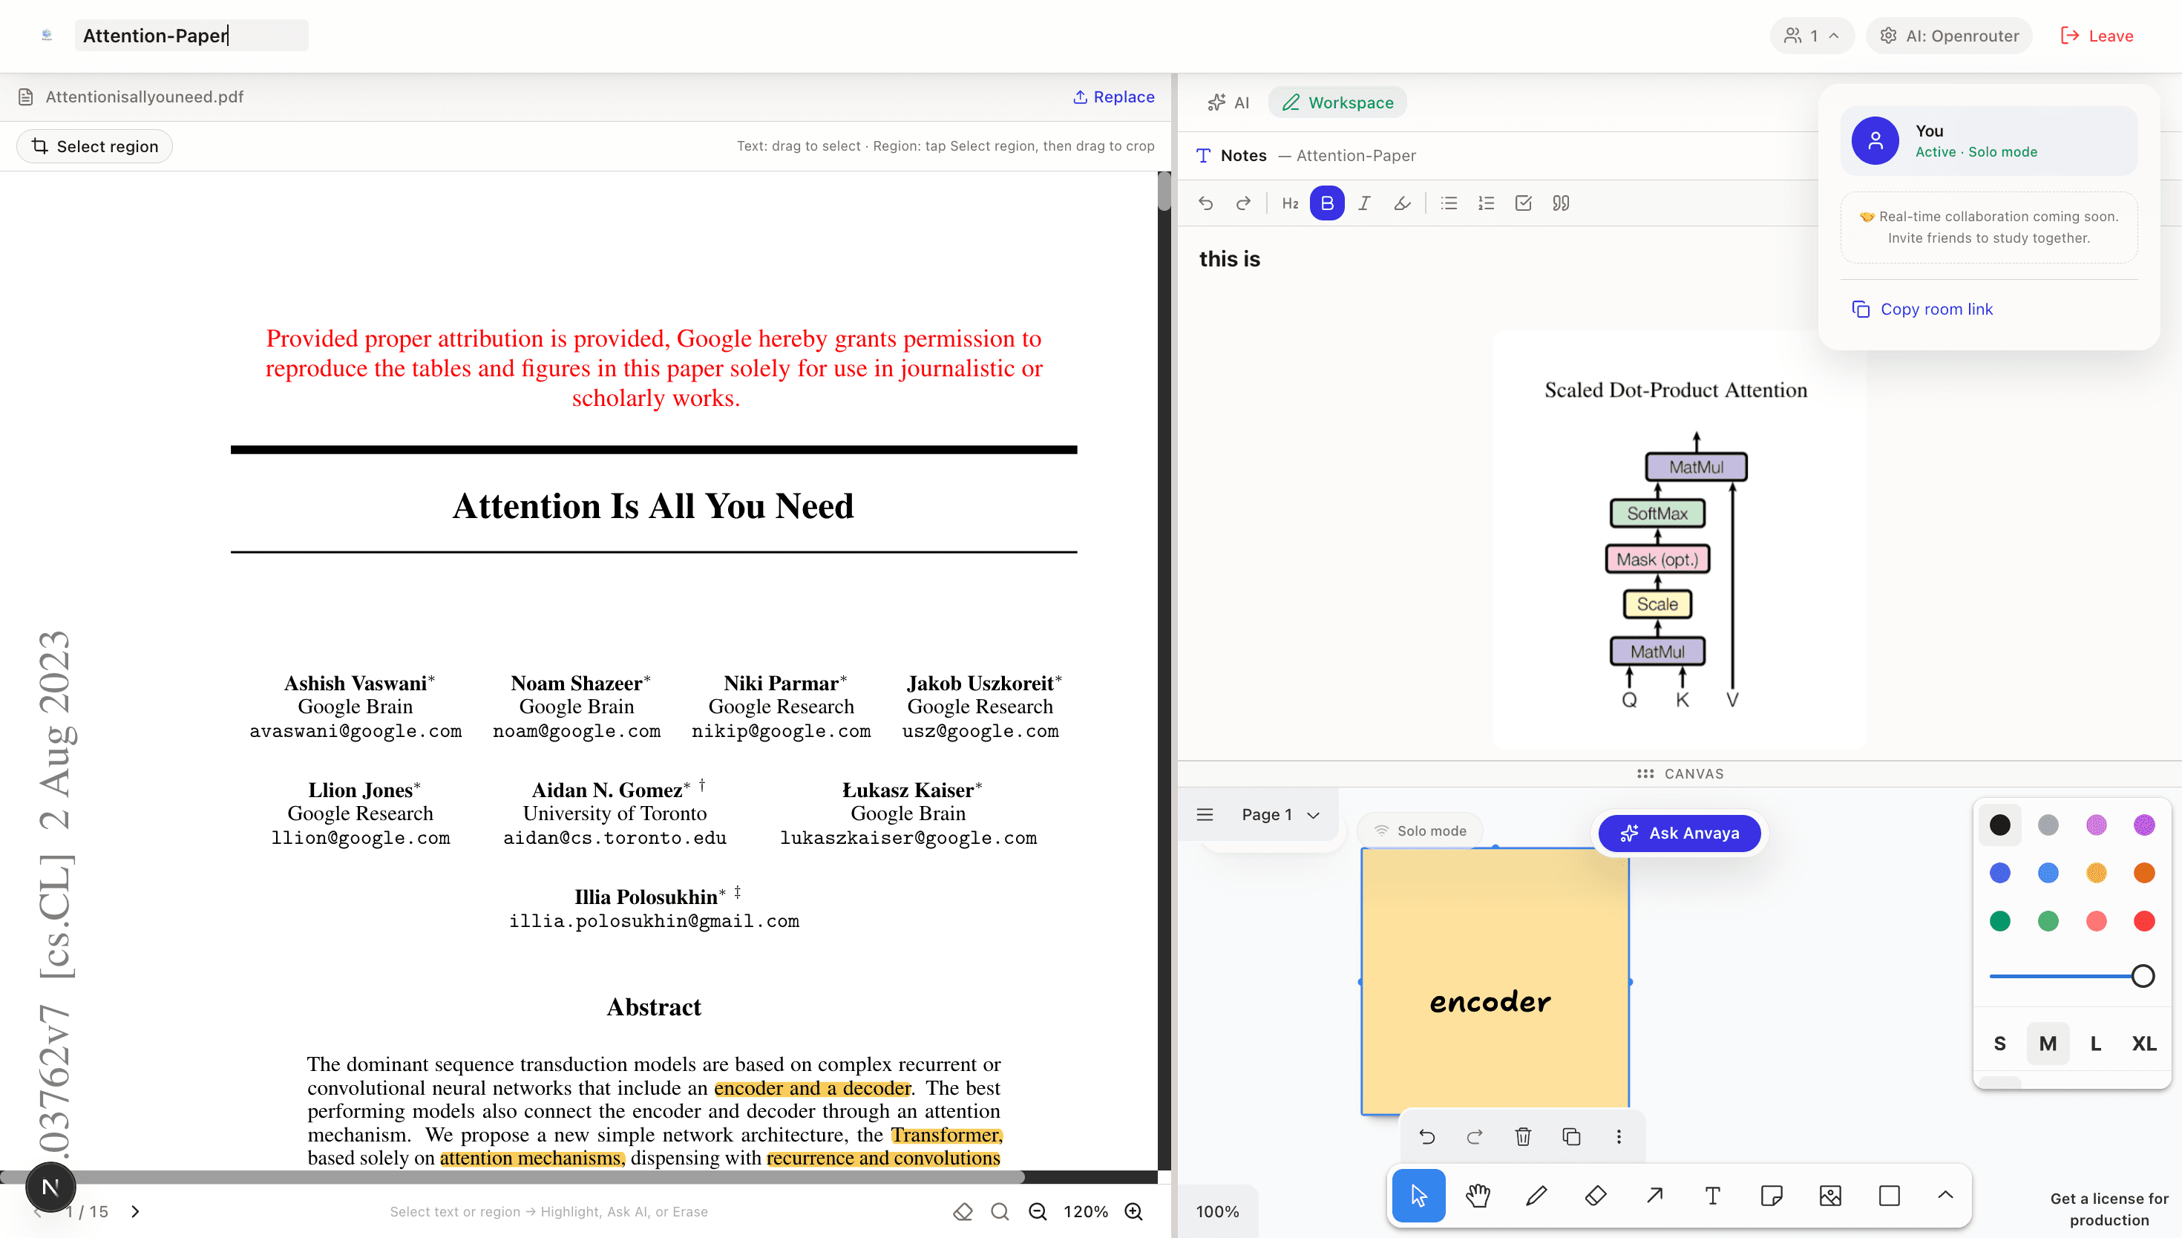Duplicate the selected canvas shape

point(1571,1137)
